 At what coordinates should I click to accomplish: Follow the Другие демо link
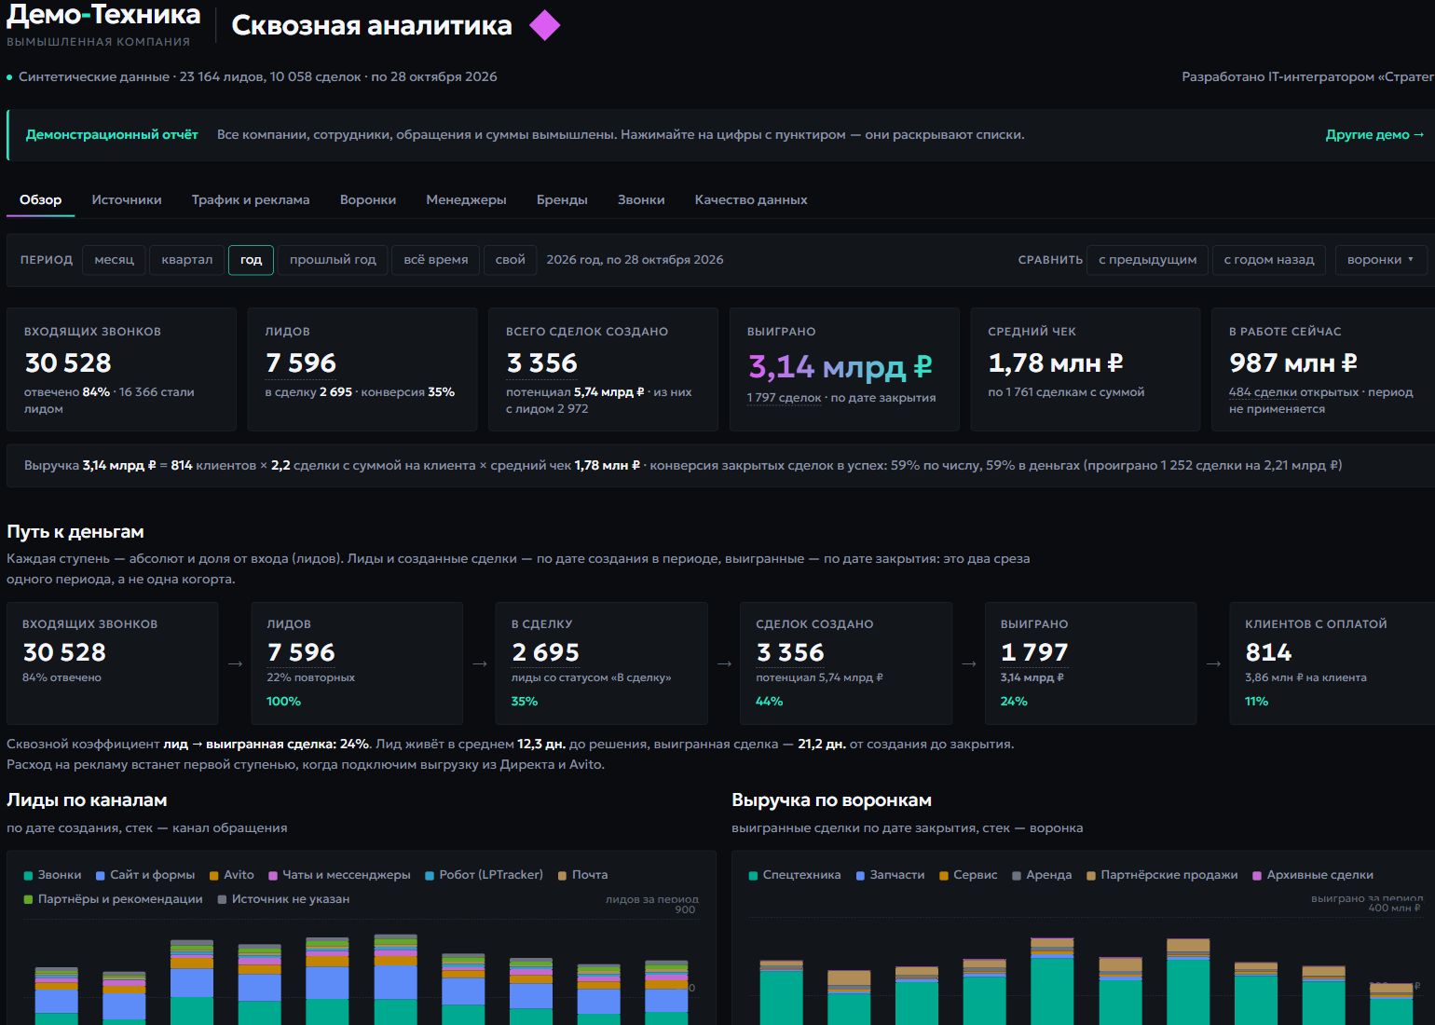[x=1375, y=135]
